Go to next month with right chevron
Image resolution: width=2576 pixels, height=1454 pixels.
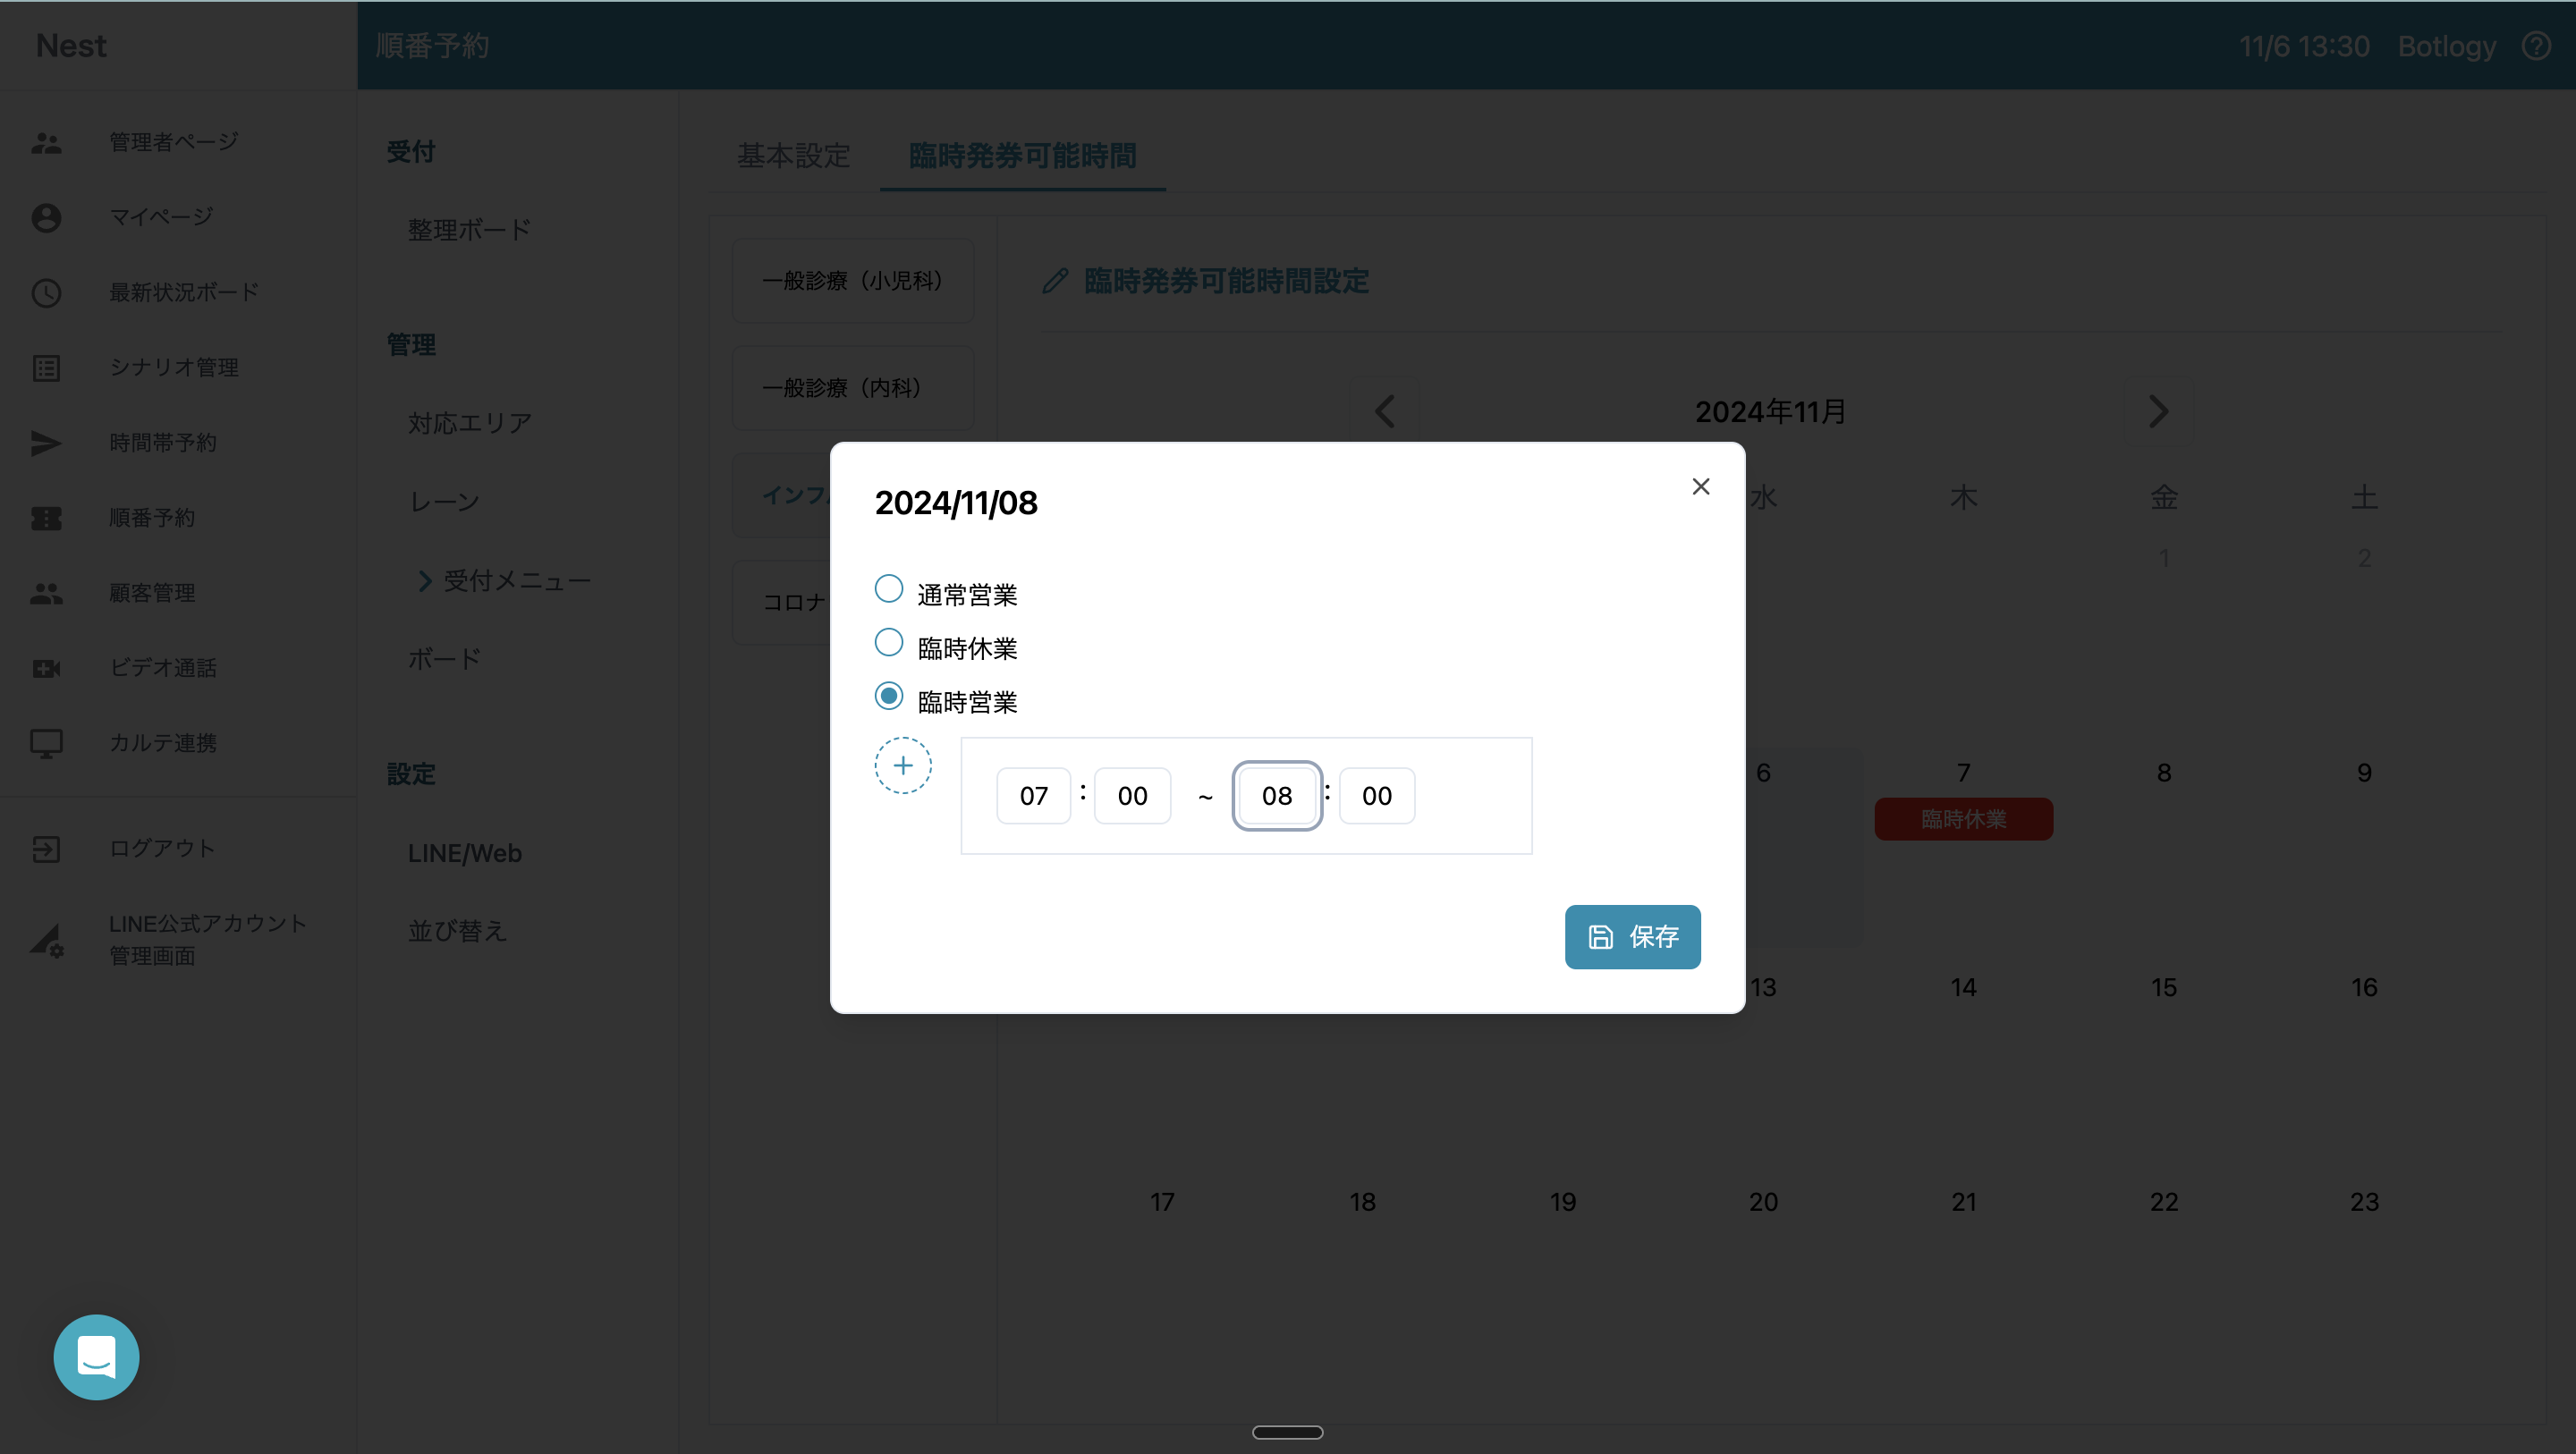pyautogui.click(x=2158, y=411)
